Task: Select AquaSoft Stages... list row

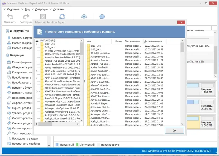Action: (133, 103)
